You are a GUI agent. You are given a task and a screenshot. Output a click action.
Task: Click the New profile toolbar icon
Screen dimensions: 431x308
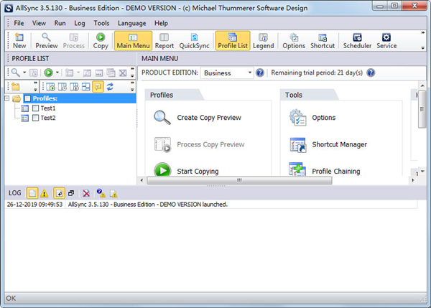19,40
